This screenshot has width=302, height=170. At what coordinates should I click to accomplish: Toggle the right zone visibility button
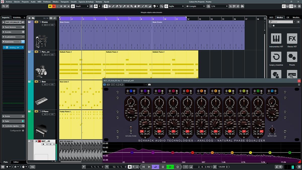[x=291, y=6]
